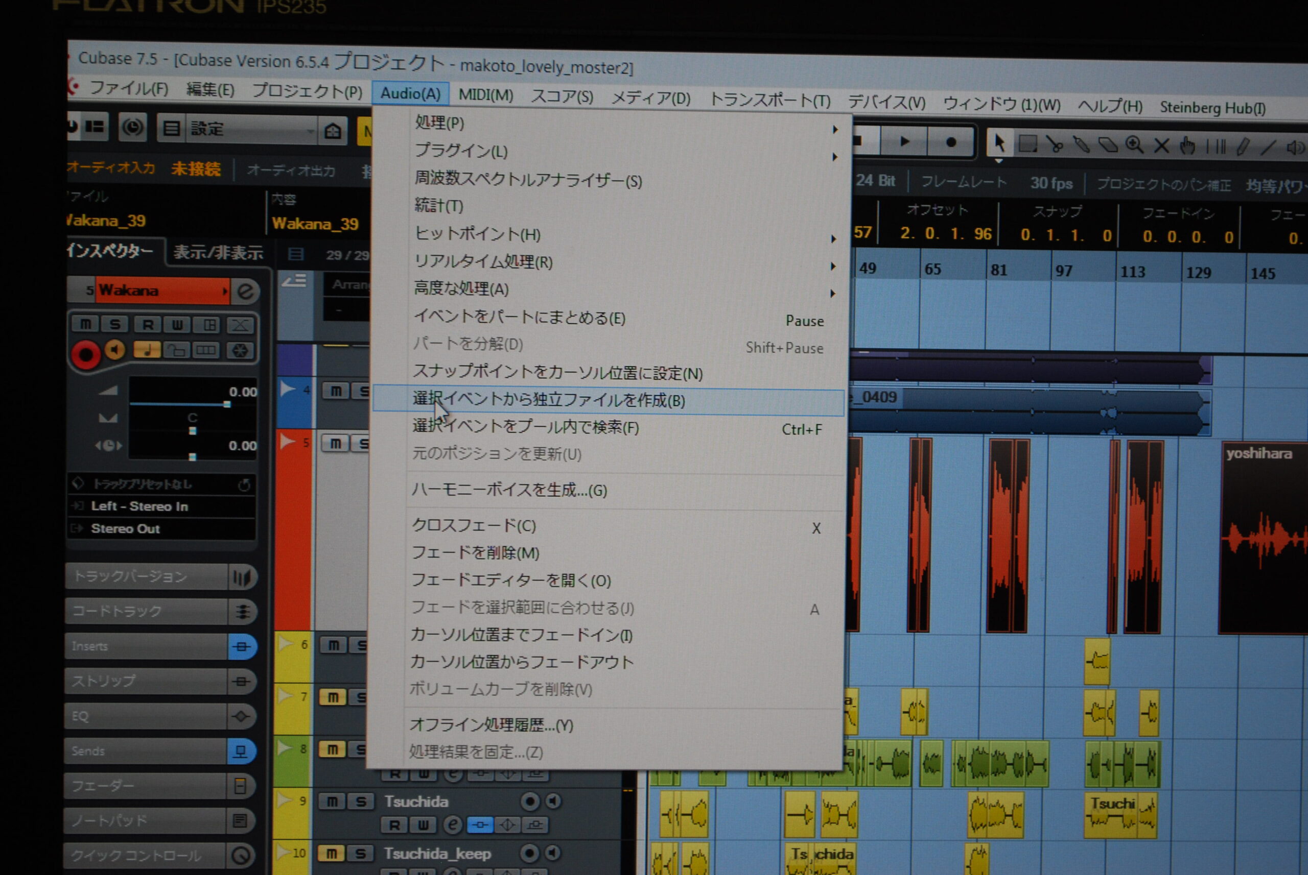Choose クロスフェード(C) menu entry
1308x875 pixels.
tap(607, 526)
